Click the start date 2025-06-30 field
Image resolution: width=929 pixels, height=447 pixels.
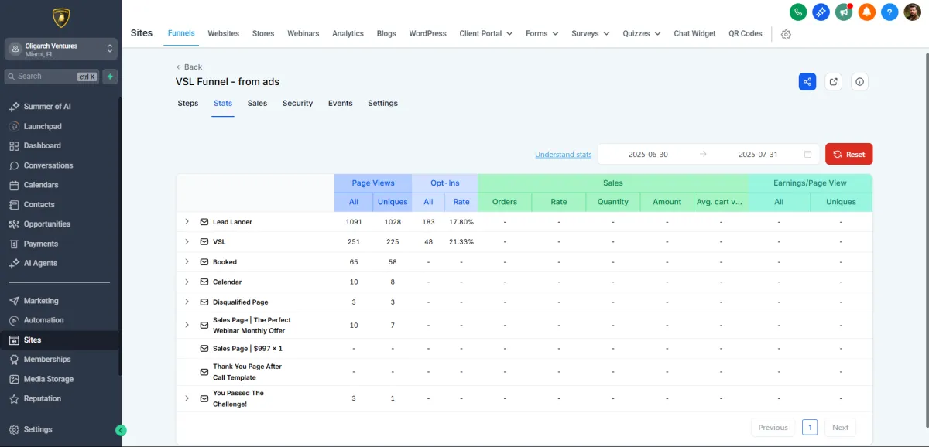[x=648, y=155]
